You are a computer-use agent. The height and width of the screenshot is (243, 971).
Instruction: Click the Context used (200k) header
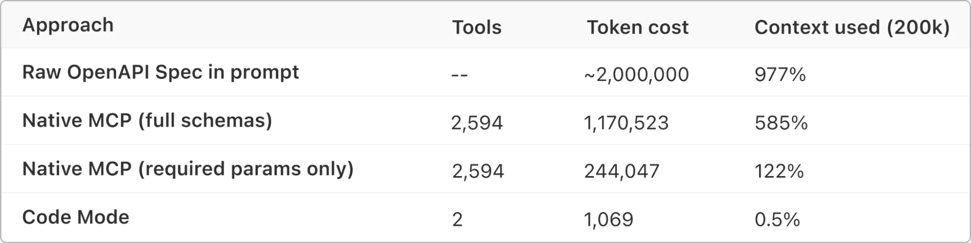click(x=852, y=28)
